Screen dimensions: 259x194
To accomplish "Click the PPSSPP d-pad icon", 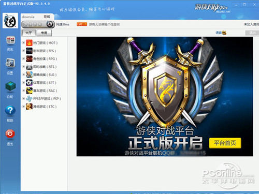I will coord(29,99).
